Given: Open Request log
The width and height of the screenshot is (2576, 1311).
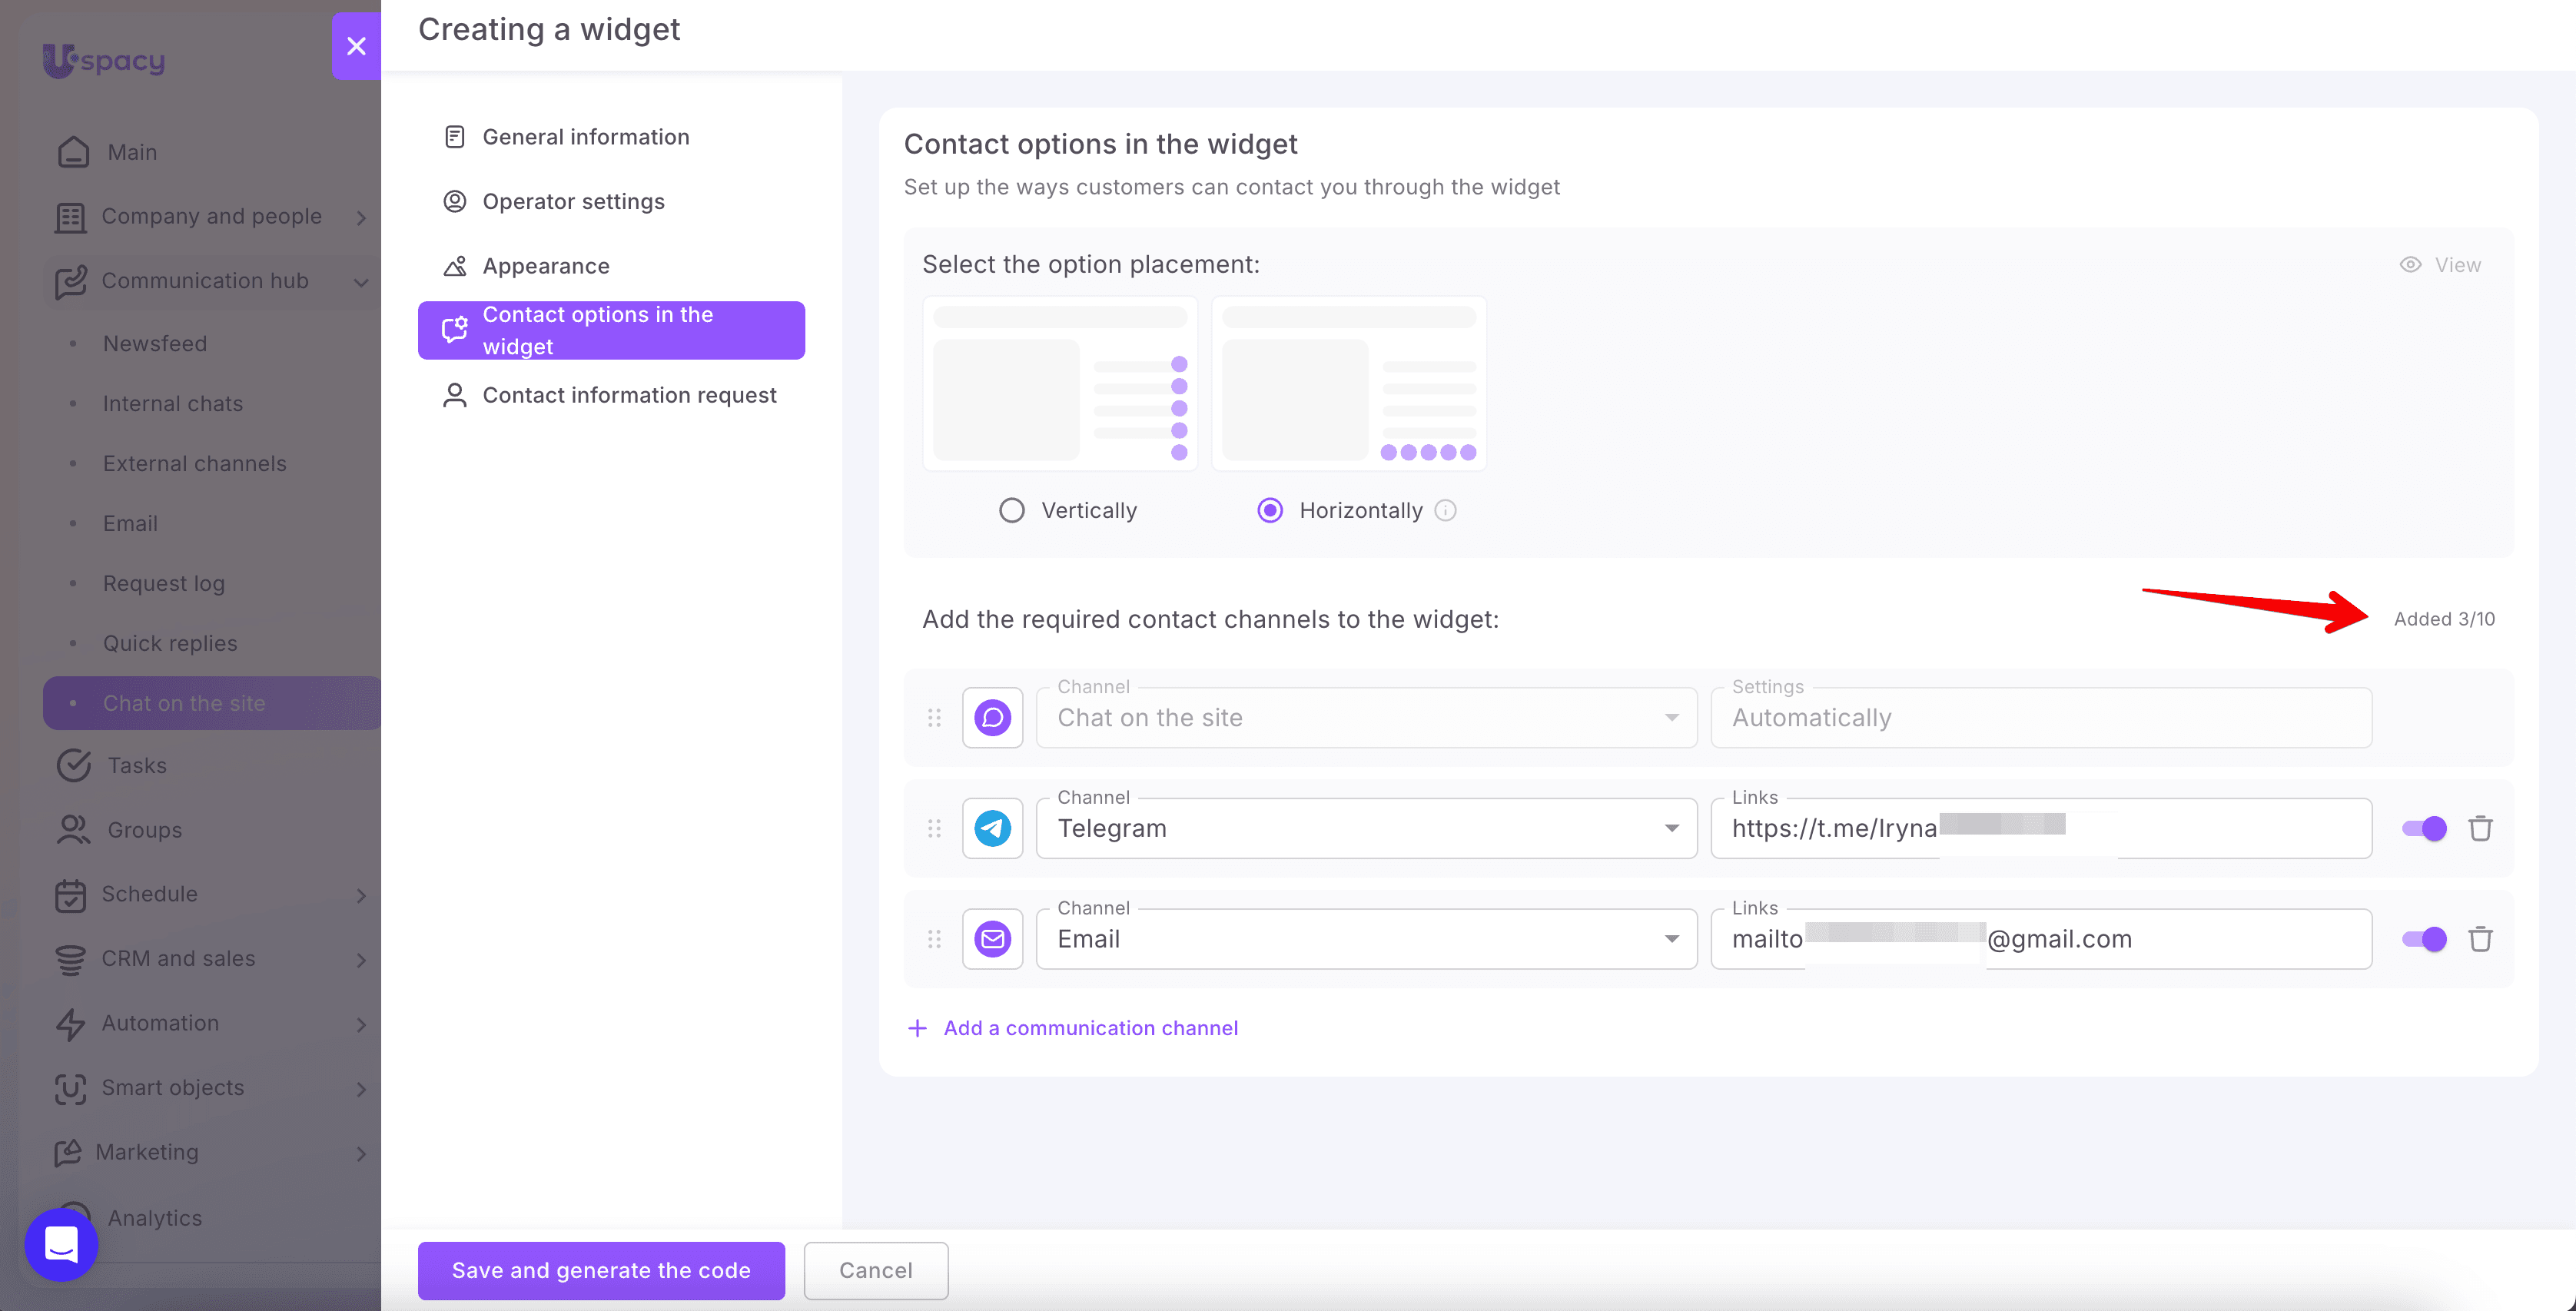Looking at the screenshot, I should pos(164,584).
